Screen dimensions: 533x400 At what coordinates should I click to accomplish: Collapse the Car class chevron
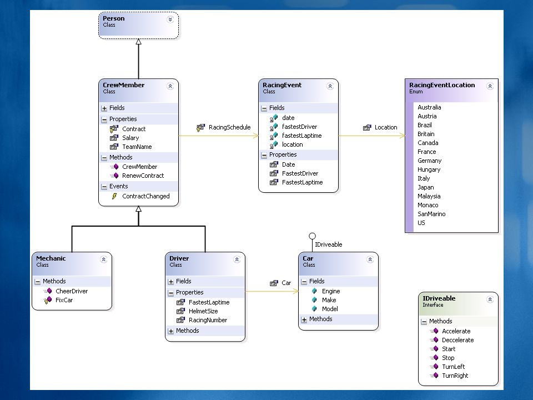pyautogui.click(x=370, y=259)
